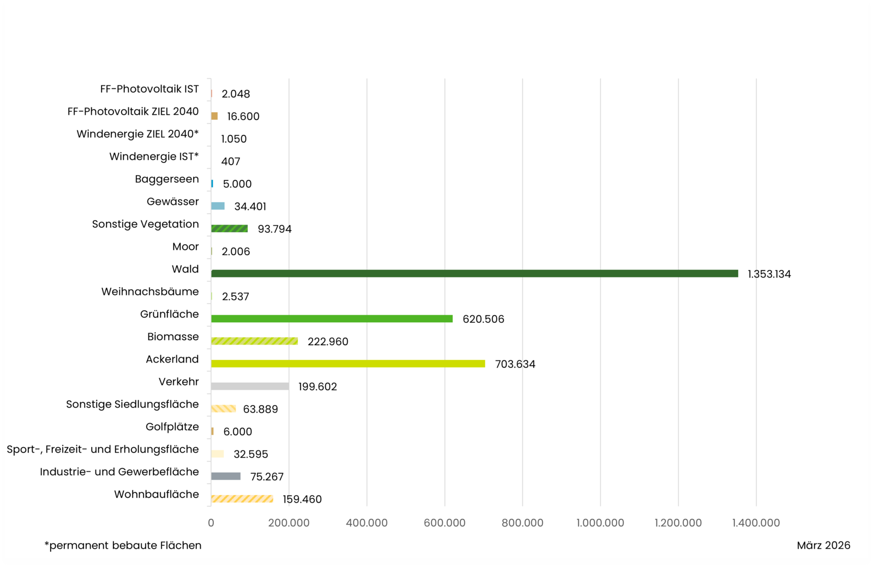
Task: Click the FF-Photovoltaik ZIEL 2040 bar
Action: click(214, 116)
